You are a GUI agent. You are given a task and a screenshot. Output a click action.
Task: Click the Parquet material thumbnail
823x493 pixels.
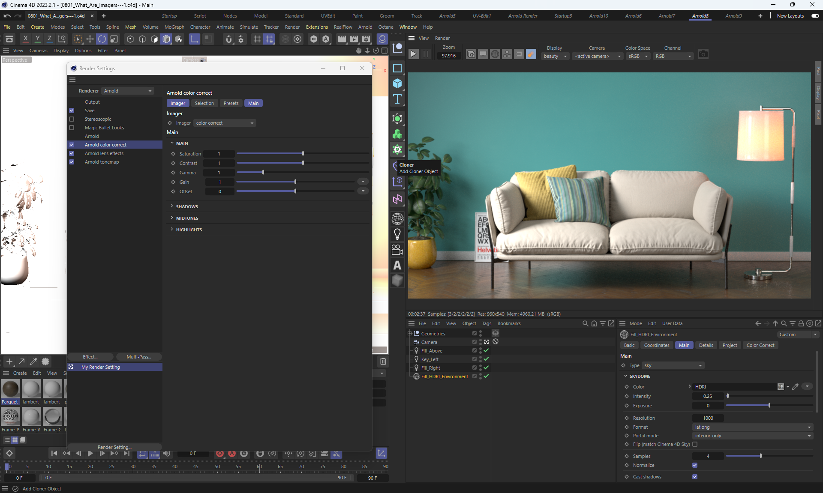click(x=10, y=389)
